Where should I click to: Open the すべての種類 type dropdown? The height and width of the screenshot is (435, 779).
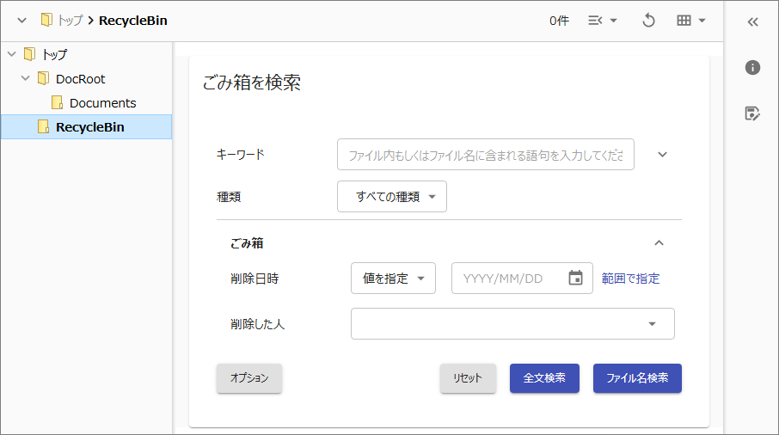[392, 197]
